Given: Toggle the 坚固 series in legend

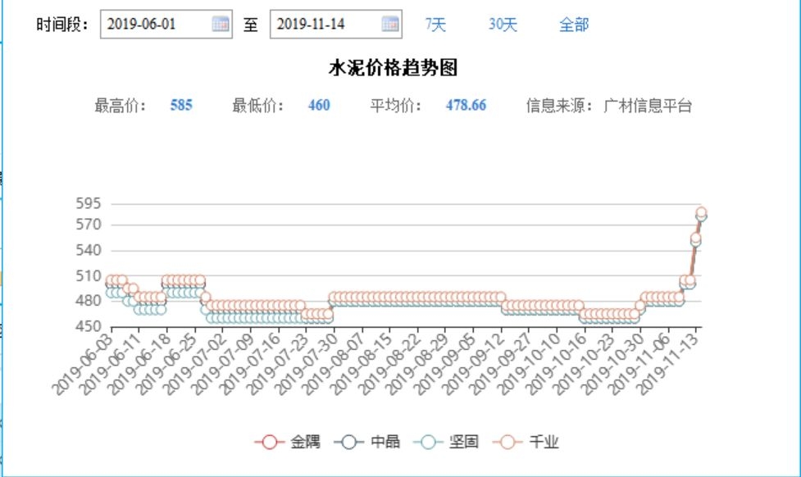Looking at the screenshot, I should coord(446,441).
